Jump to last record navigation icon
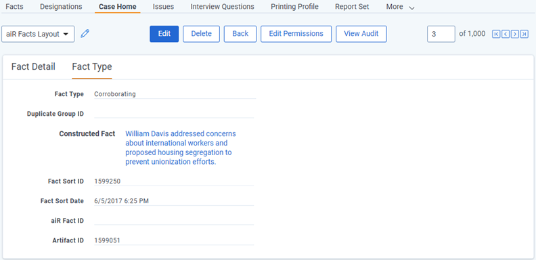 point(524,34)
